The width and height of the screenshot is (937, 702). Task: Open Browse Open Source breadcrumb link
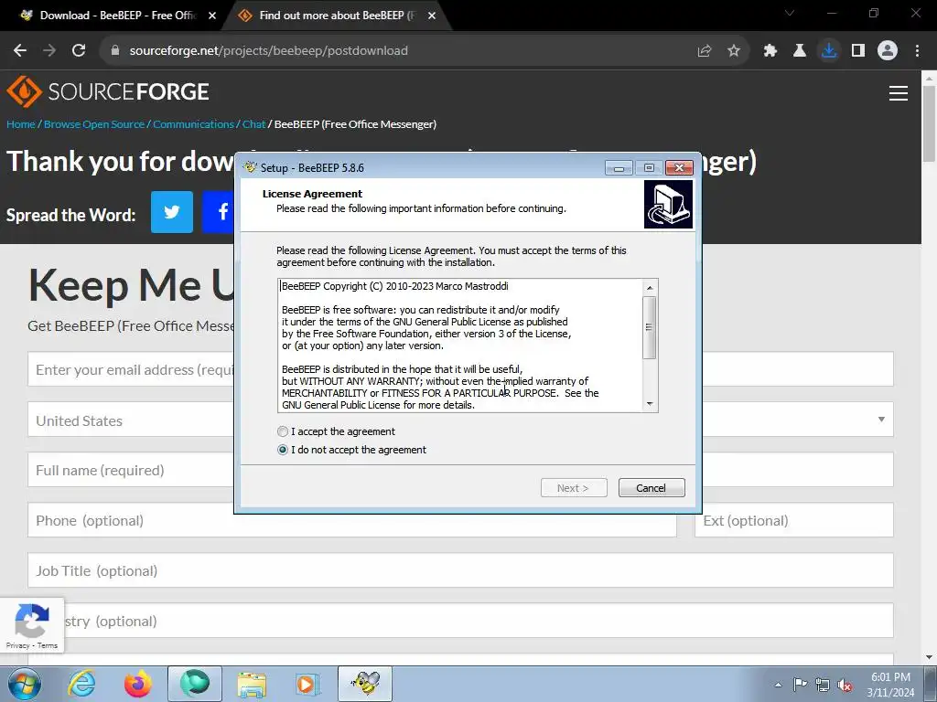point(94,124)
